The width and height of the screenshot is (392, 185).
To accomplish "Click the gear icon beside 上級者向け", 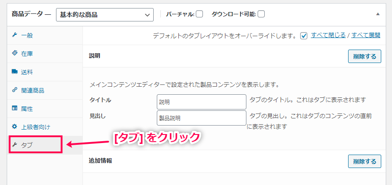I will 14,126.
